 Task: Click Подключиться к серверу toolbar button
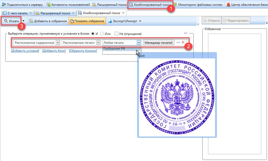tap(22, 5)
